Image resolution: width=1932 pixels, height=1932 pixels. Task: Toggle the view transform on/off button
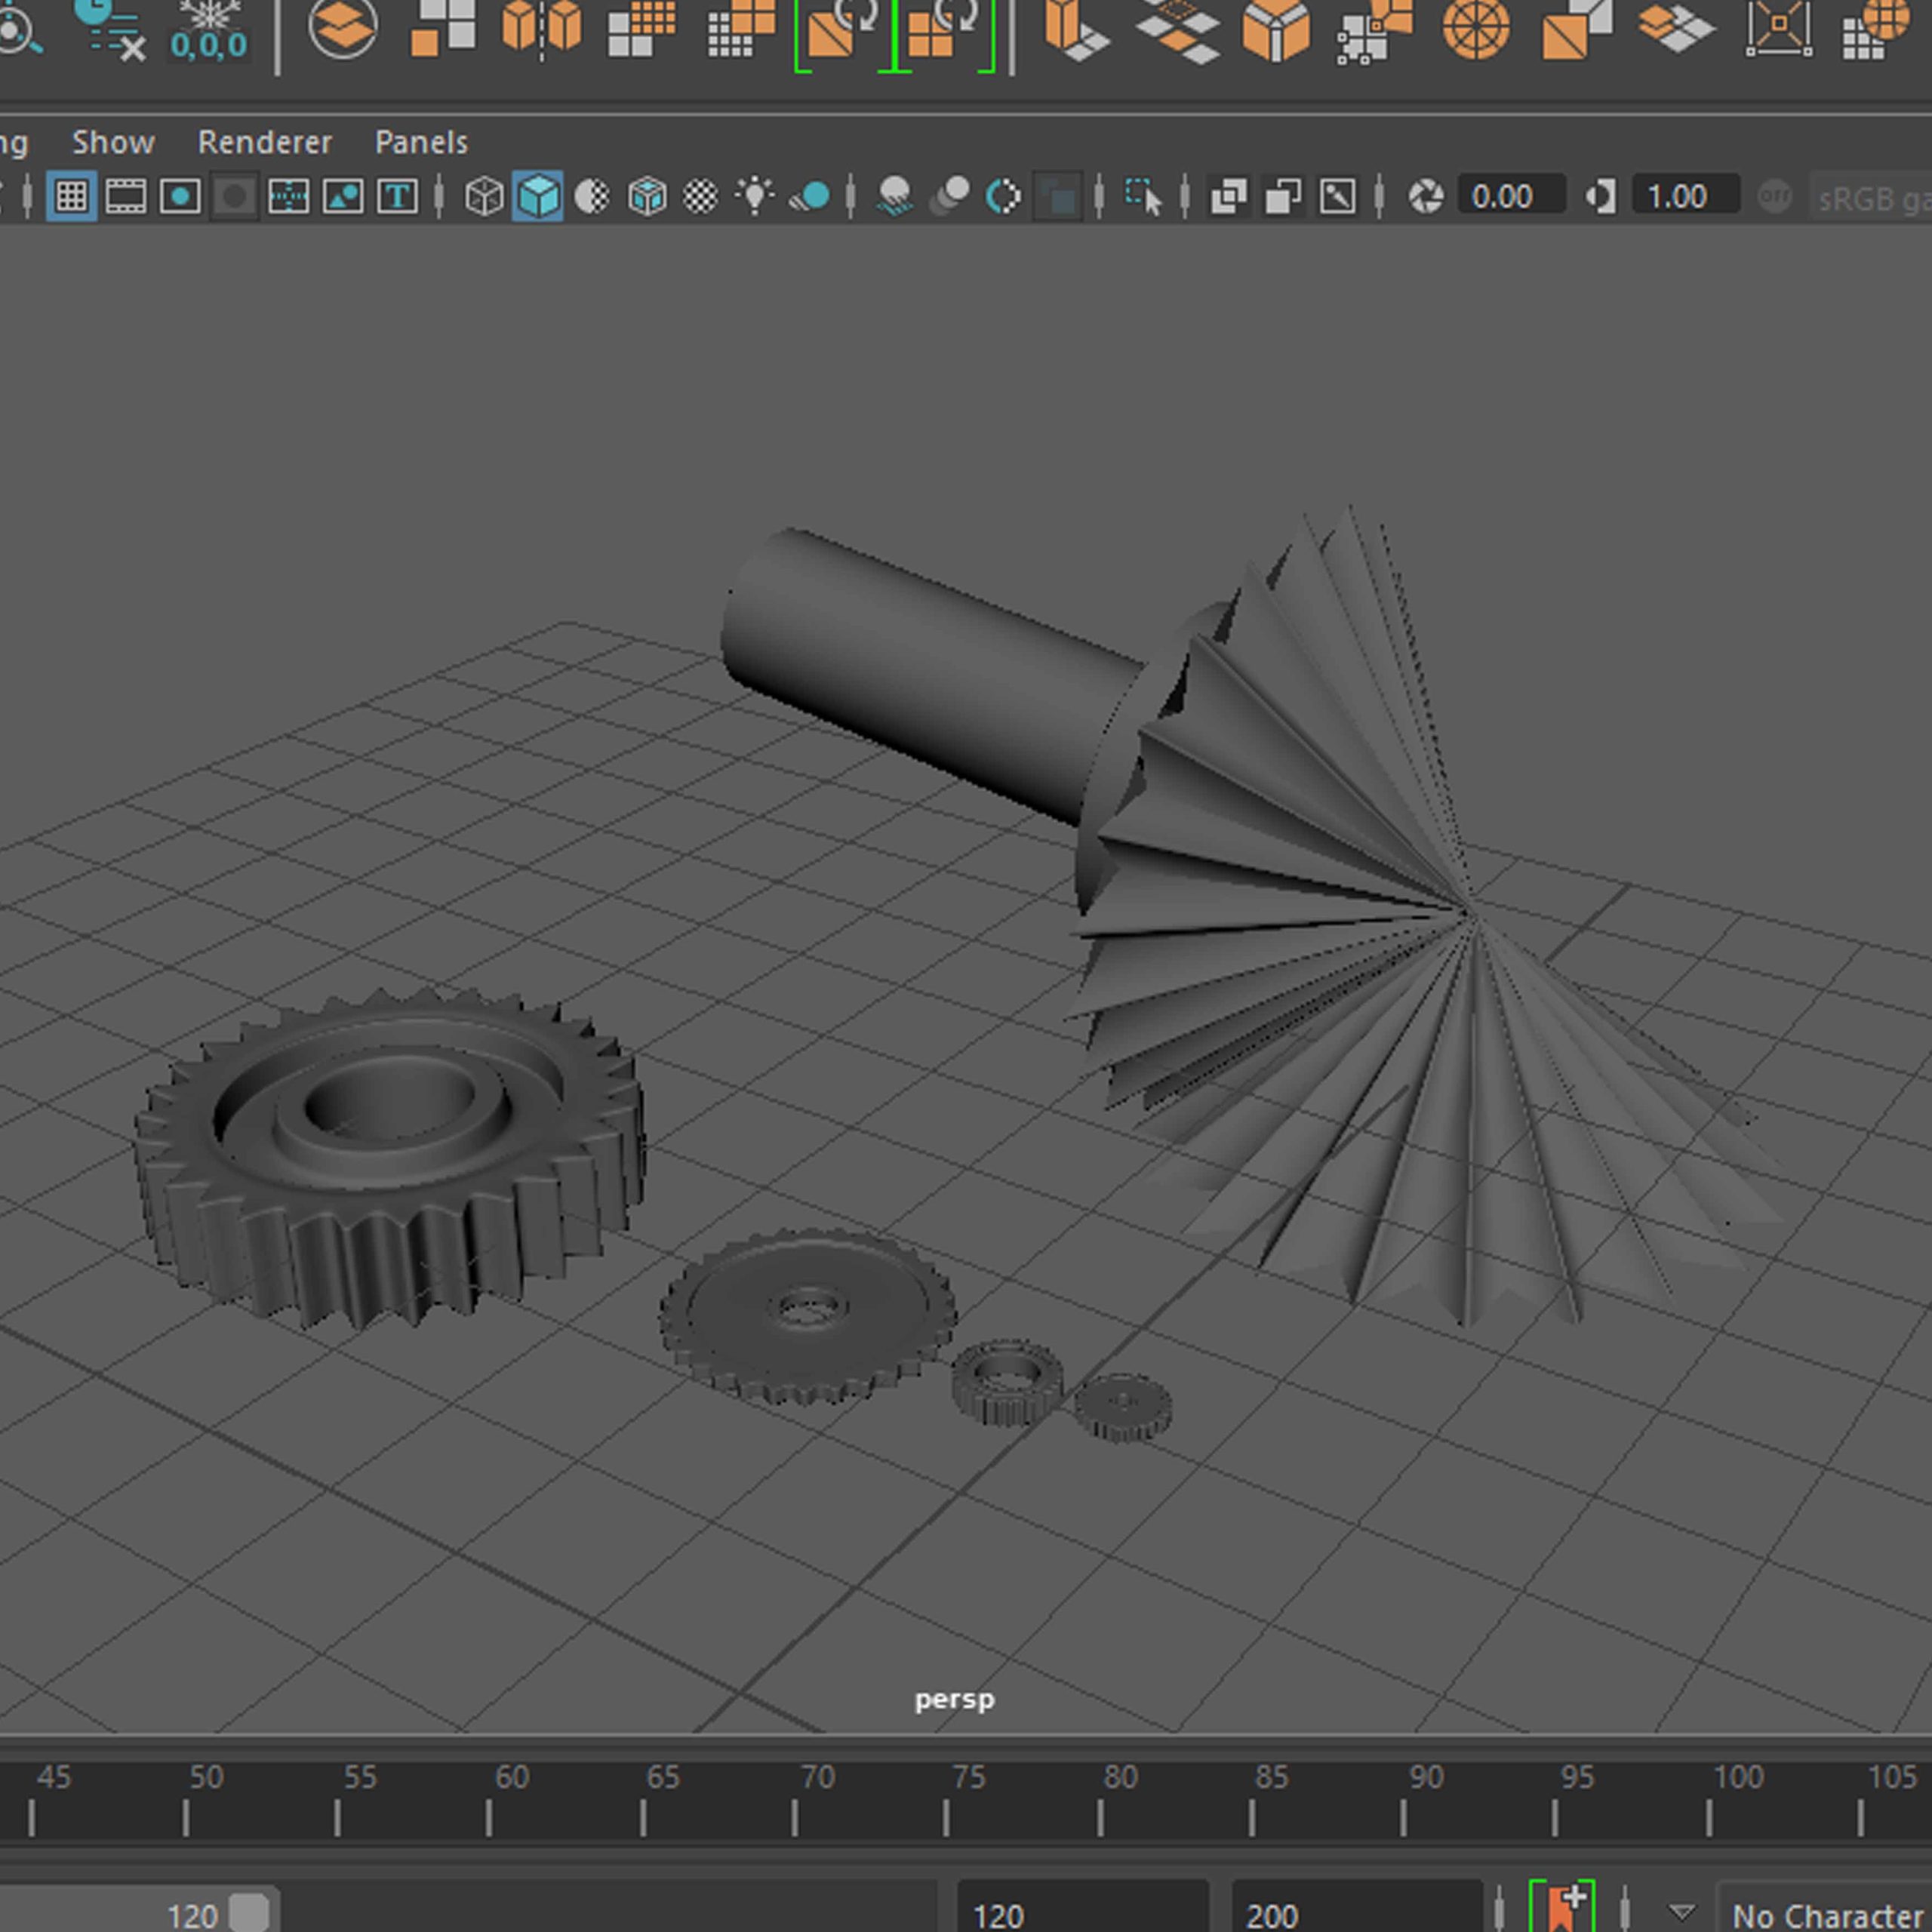(1775, 196)
